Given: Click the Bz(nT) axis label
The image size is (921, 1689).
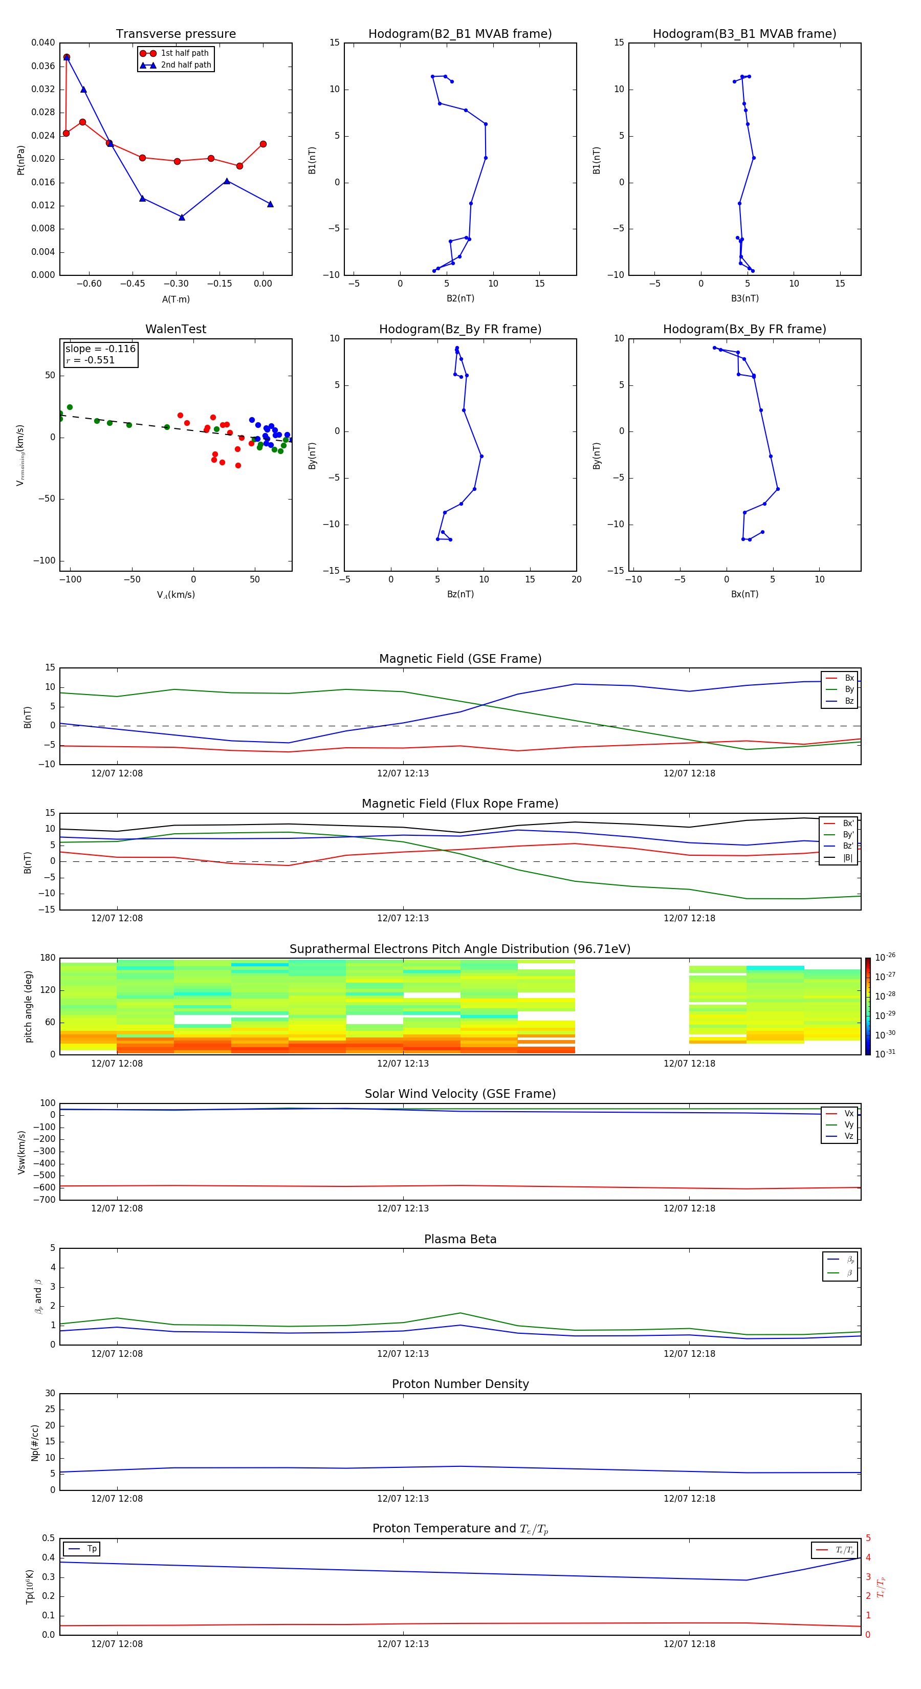Looking at the screenshot, I should 460,594.
